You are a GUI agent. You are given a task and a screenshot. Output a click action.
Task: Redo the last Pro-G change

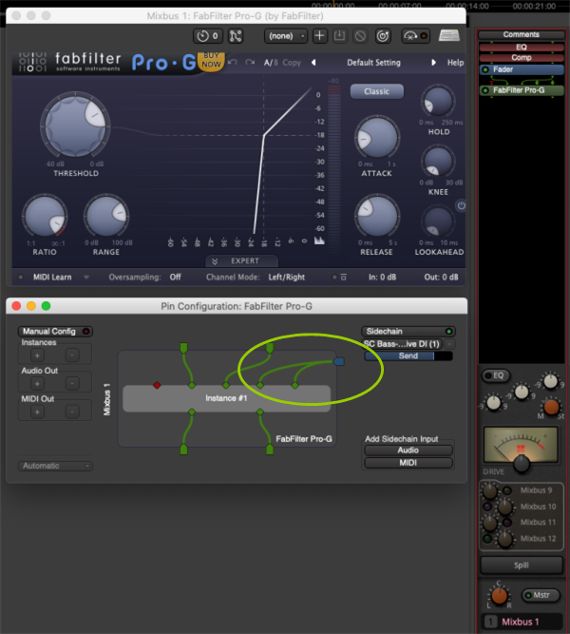(x=250, y=63)
